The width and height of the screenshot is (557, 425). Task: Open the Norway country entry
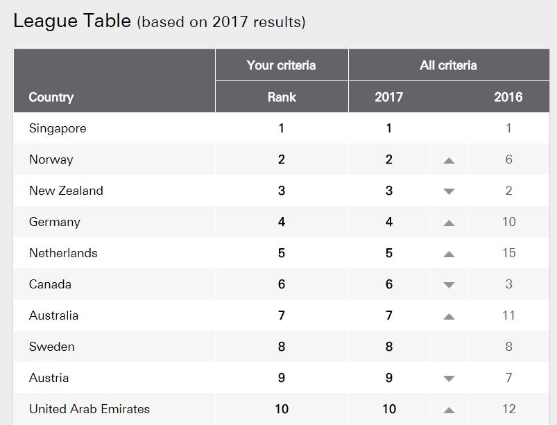(x=51, y=159)
